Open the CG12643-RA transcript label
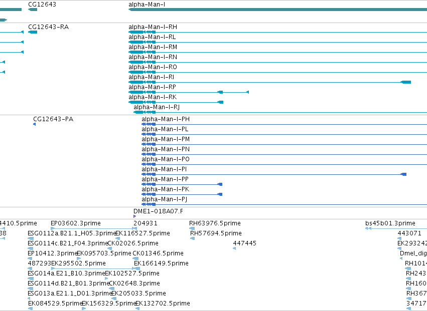Image resolution: width=427 pixels, height=311 pixels. click(x=49, y=27)
